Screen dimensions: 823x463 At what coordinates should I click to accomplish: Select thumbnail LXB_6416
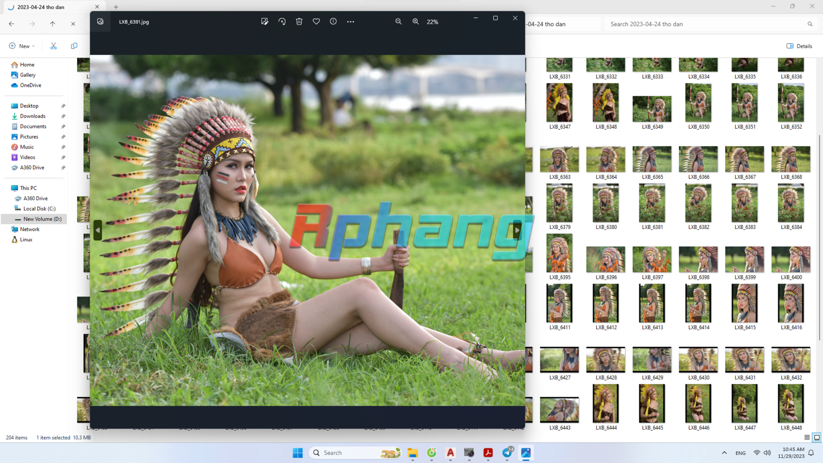point(791,304)
